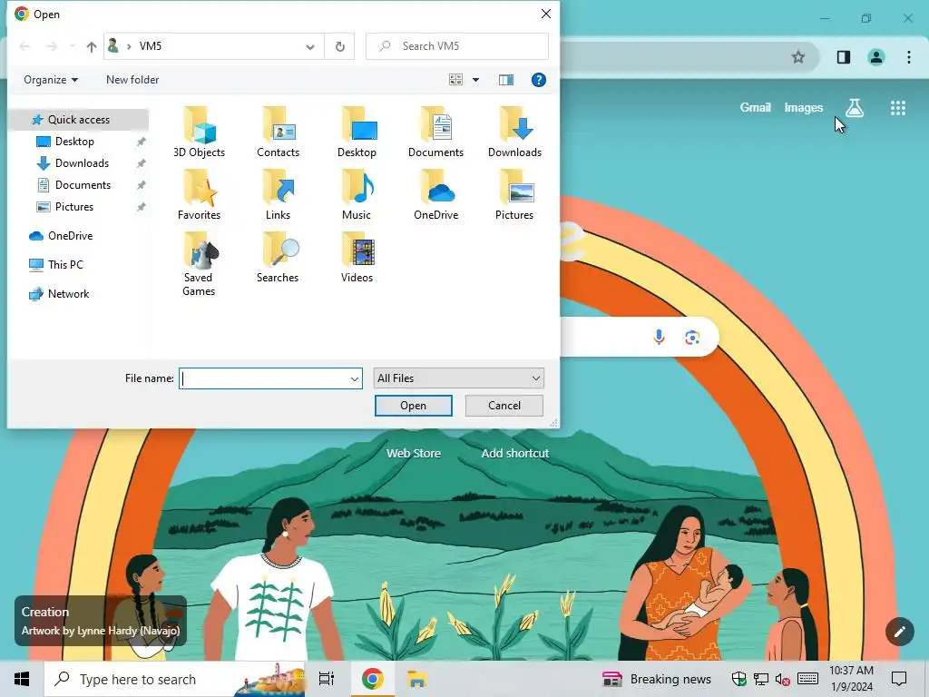Image resolution: width=929 pixels, height=697 pixels.
Task: Start voice search with microphone
Action: (x=659, y=338)
